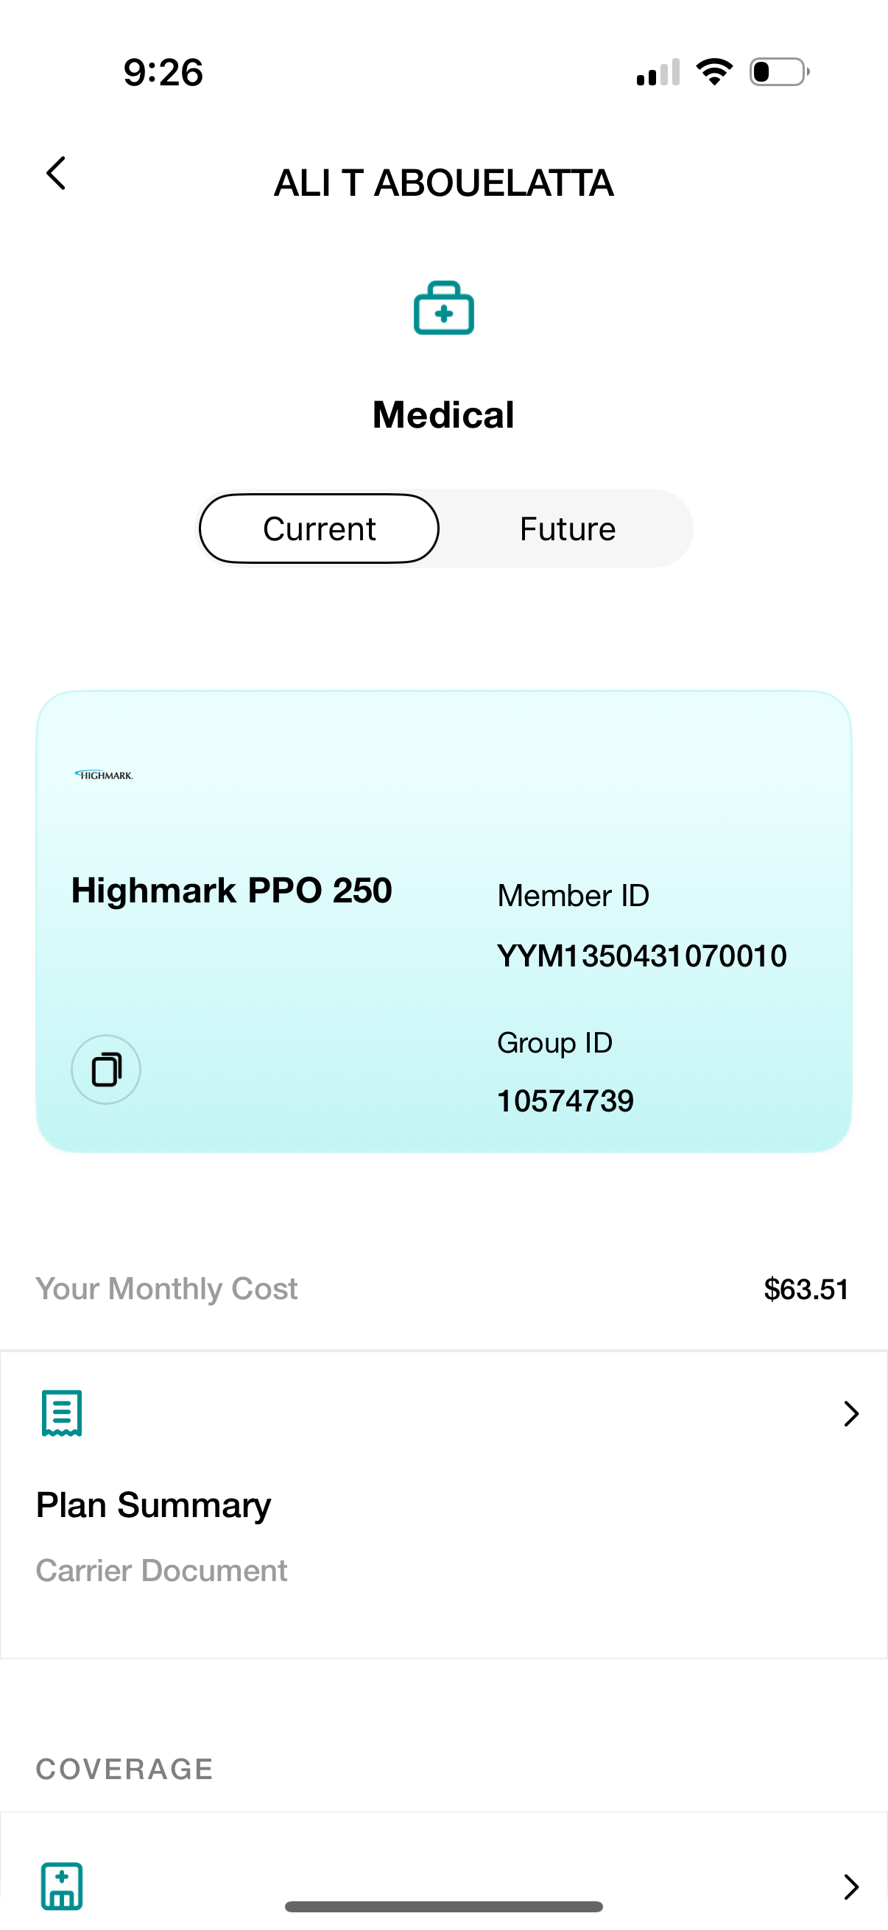Screen dimensions: 888x1930
Task: Tap the medical kit icon
Action: click(x=443, y=308)
